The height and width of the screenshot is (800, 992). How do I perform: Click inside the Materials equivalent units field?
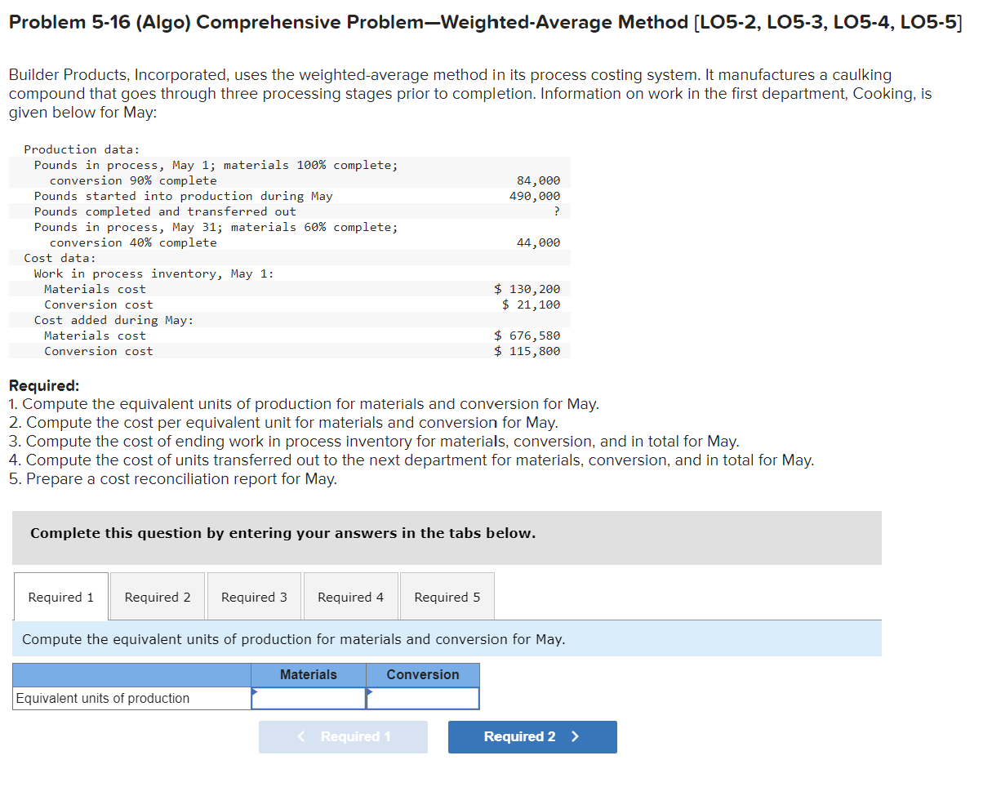point(309,699)
